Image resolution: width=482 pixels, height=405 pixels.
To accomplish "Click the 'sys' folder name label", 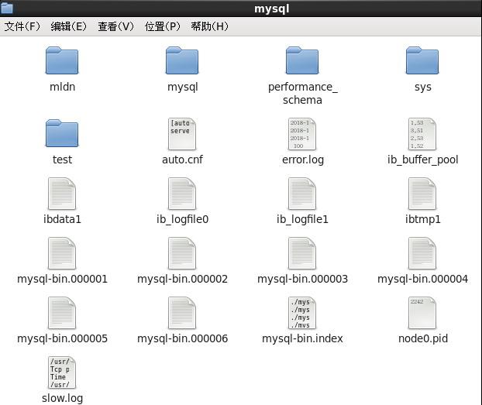I will click(x=423, y=88).
